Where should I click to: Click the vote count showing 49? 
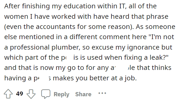19,94
